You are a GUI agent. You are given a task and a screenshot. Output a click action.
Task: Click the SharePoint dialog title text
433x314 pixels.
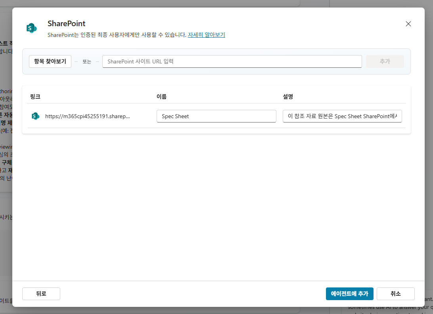point(67,23)
